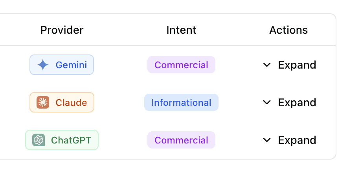The width and height of the screenshot is (349, 196).
Task: Click the Gemini sparkle logo icon
Action: 43,65
